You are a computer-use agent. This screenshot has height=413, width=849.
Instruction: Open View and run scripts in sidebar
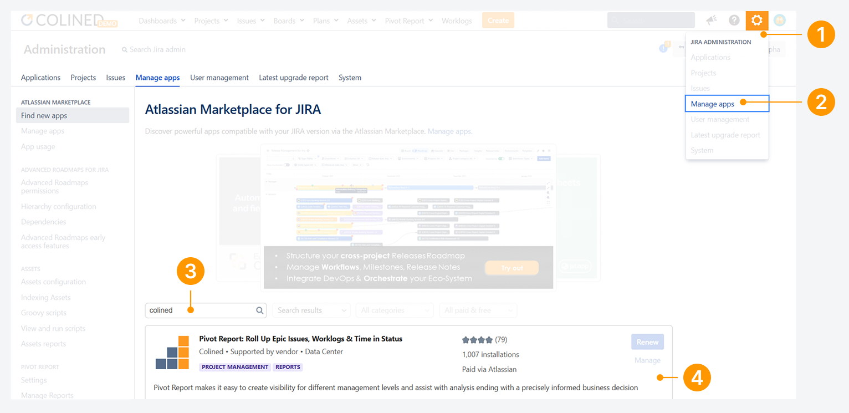point(53,328)
